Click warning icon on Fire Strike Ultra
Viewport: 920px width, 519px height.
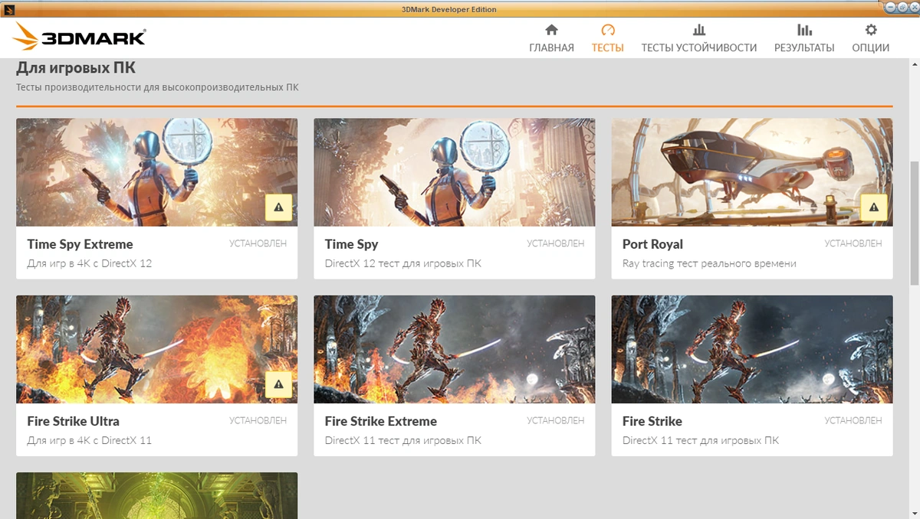tap(278, 384)
